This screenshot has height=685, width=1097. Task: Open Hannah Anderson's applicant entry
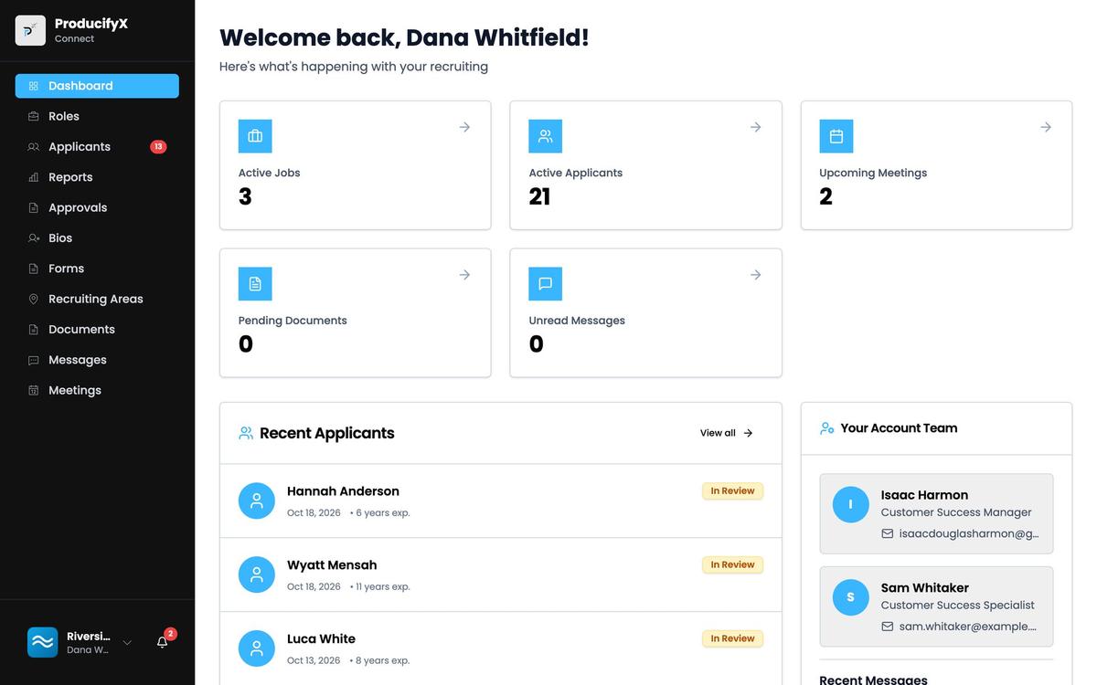click(x=501, y=501)
